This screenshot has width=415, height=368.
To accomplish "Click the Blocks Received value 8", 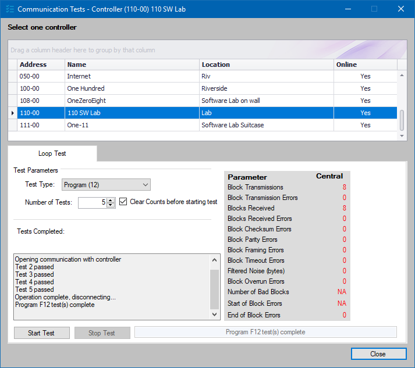I will (x=345, y=208).
